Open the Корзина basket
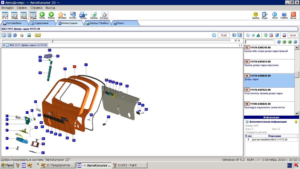 click(94, 15)
